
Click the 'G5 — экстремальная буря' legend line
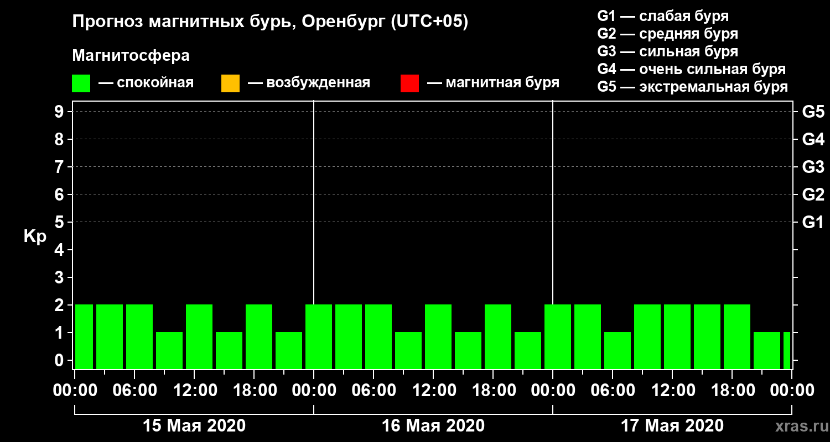[x=693, y=87]
